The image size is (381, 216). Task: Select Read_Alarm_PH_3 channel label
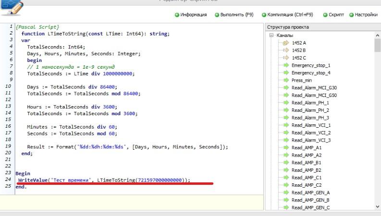tap(310, 118)
